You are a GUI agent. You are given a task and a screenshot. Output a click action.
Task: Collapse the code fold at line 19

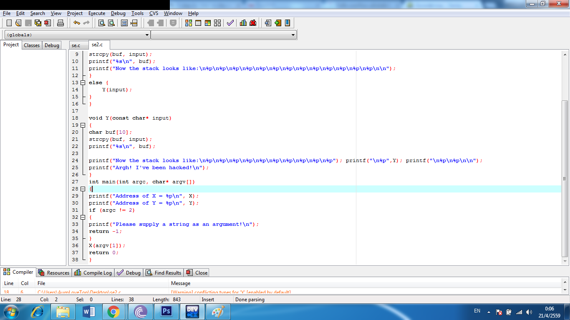(x=83, y=125)
